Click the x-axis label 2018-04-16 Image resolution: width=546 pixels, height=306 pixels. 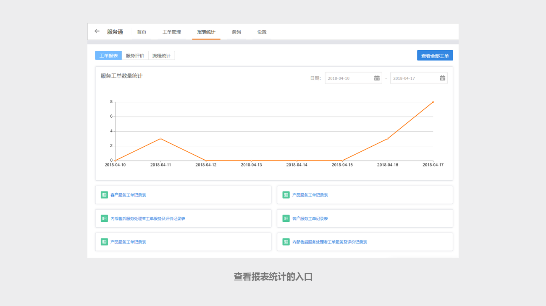click(x=388, y=165)
